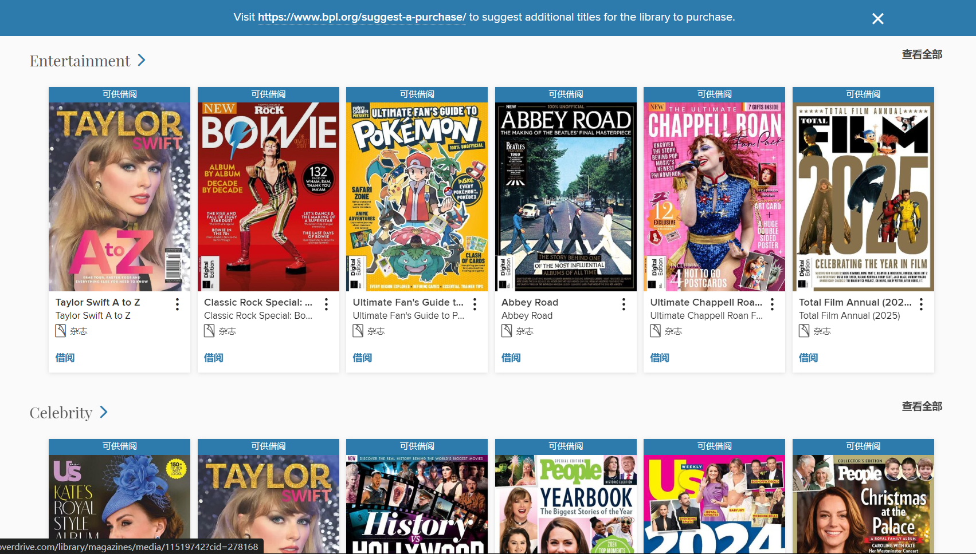Open the Abbey Road title link
The width and height of the screenshot is (976, 554).
(530, 302)
